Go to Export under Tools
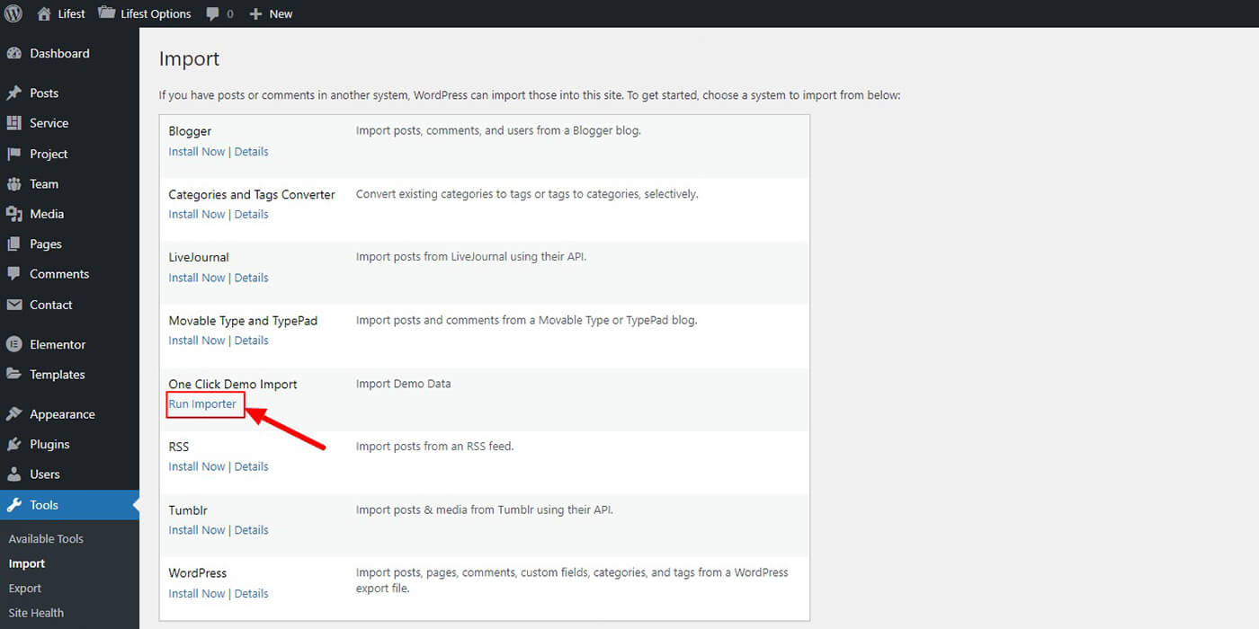Viewport: 1259px width, 629px height. pos(25,589)
